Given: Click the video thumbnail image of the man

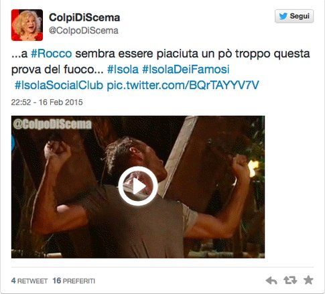Looking at the screenshot, I should [x=138, y=187].
